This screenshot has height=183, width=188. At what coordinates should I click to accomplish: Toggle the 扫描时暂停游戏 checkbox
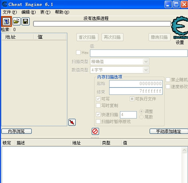point(98,122)
